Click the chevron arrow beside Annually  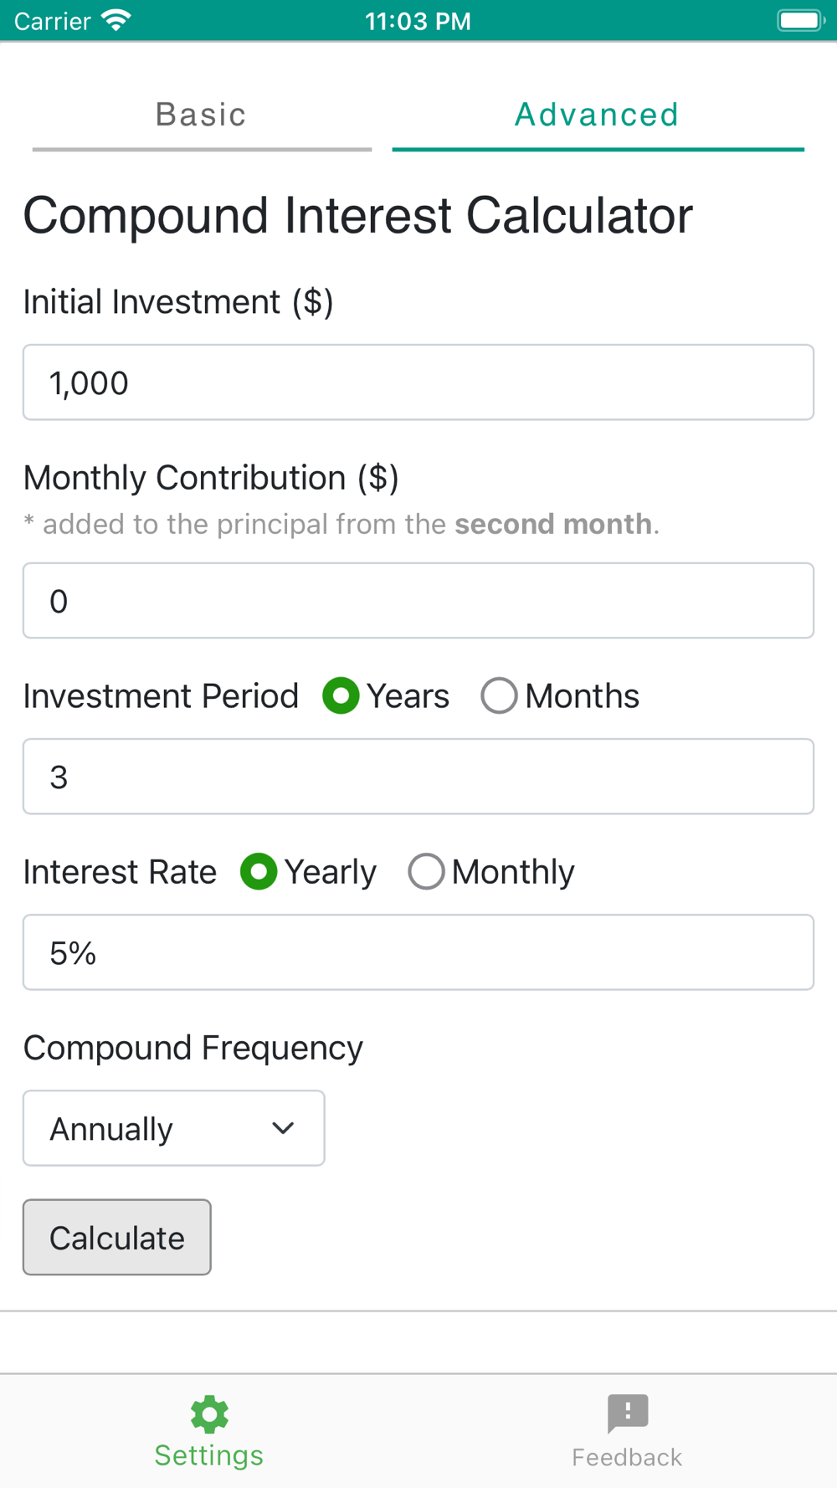tap(283, 1128)
